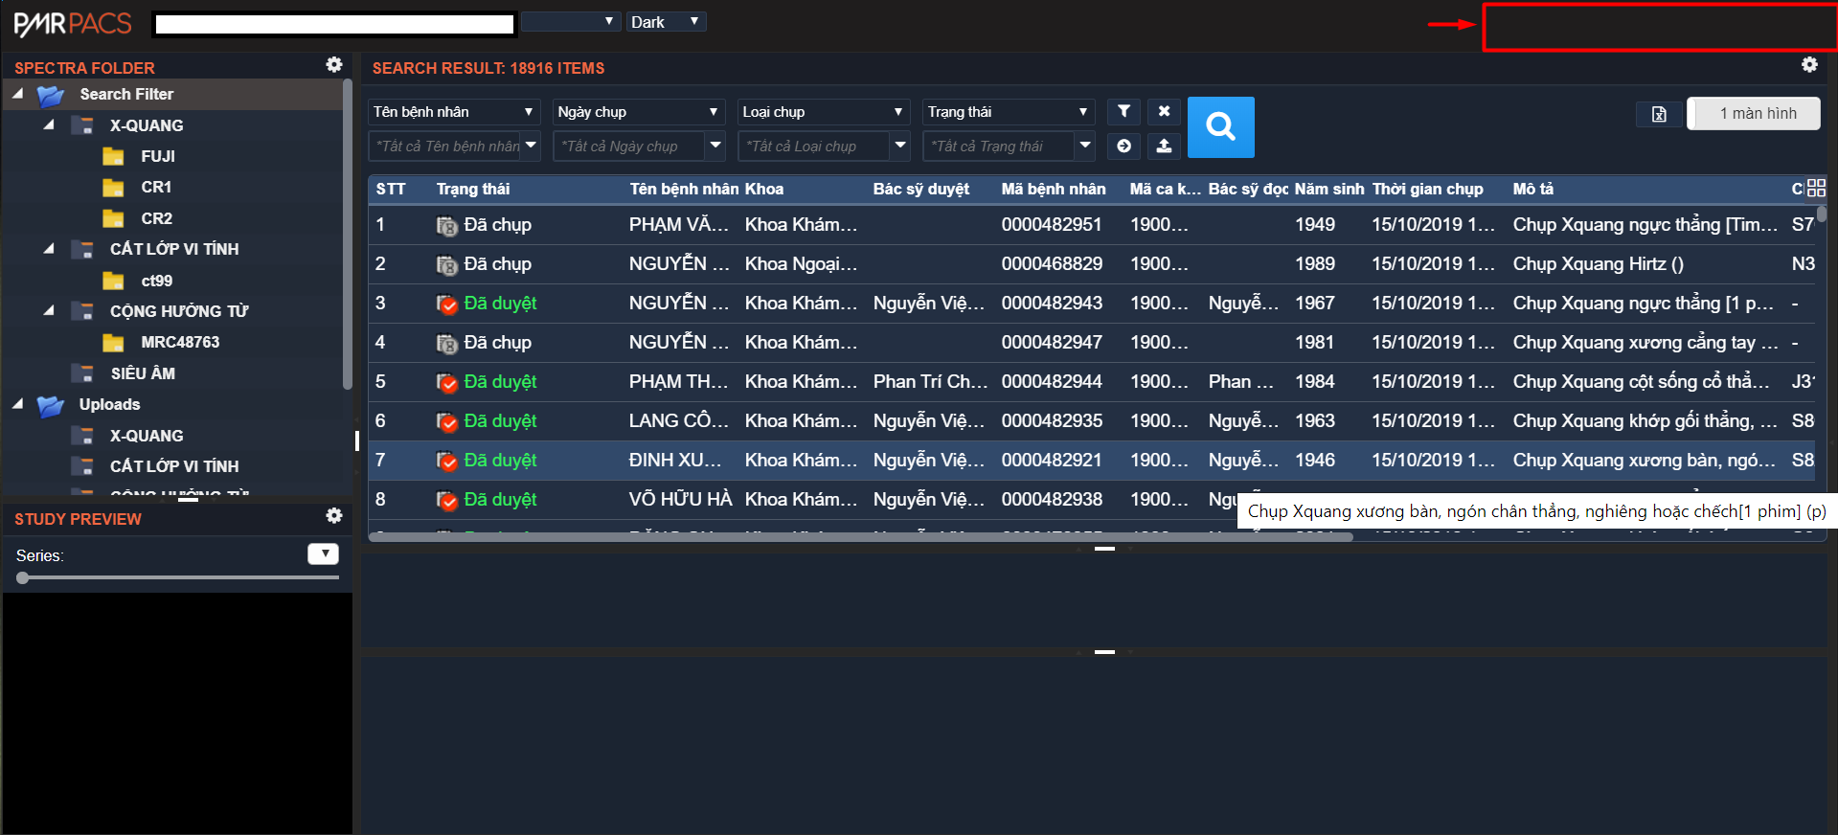Open Search Result panel gear settings

click(x=1808, y=65)
